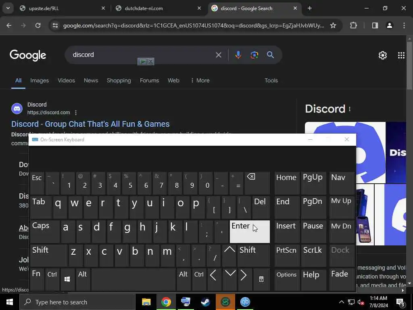Open the Chrome extensions puzzle icon
This screenshot has width=413, height=310.
point(353,25)
